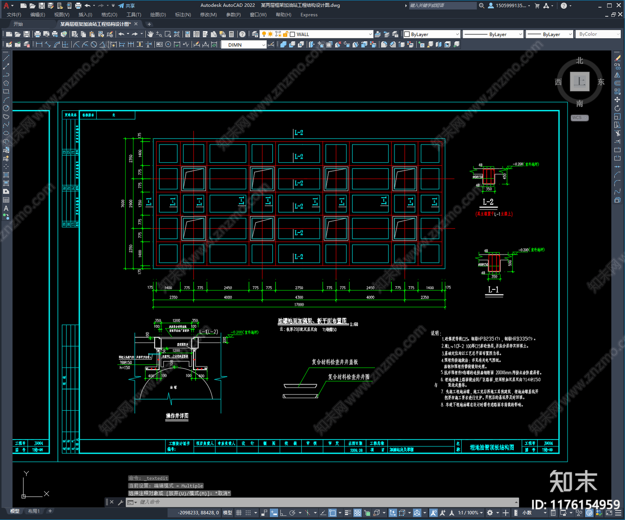
Task: Open the 标注(N) menu
Action: pyautogui.click(x=183, y=15)
